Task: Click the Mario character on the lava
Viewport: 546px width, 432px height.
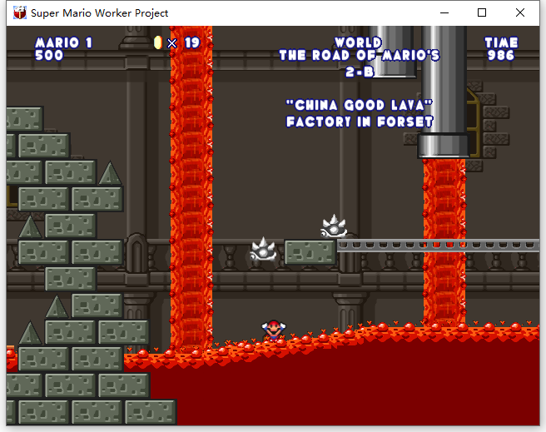Action: click(273, 330)
